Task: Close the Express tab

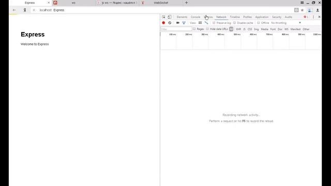Action: pyautogui.click(x=49, y=3)
